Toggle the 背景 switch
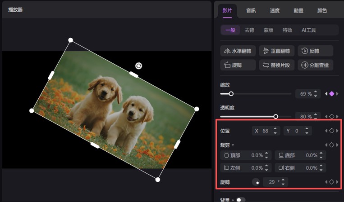 click(241, 200)
